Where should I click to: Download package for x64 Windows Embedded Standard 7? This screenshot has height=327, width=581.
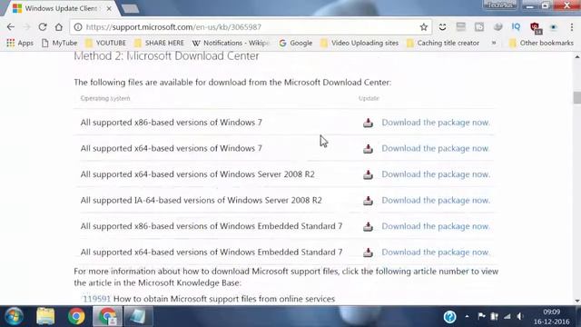[436, 253]
